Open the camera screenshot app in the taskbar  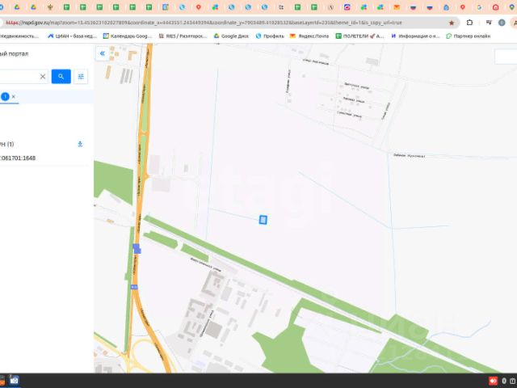click(14, 381)
